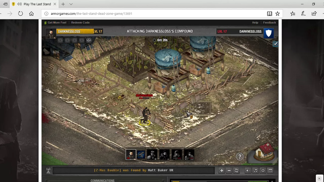Click the yellow hazard warning marker

click(x=120, y=97)
